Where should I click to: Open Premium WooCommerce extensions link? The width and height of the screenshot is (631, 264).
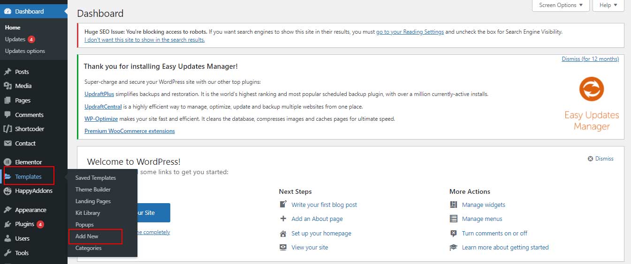click(x=129, y=131)
